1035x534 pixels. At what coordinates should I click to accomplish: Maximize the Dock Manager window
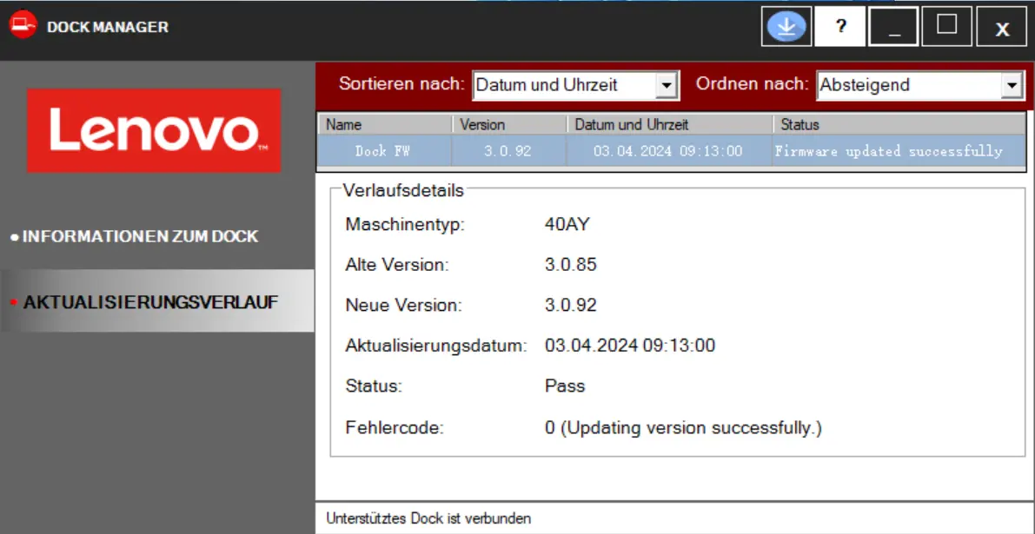point(946,25)
